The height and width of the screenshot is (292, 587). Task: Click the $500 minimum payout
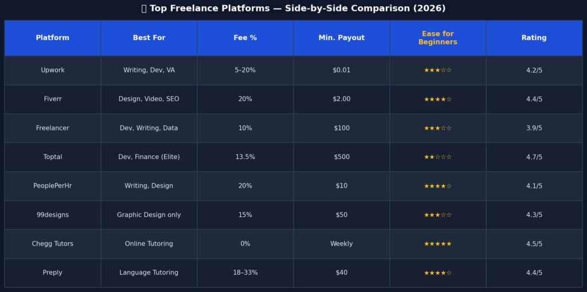[342, 157]
